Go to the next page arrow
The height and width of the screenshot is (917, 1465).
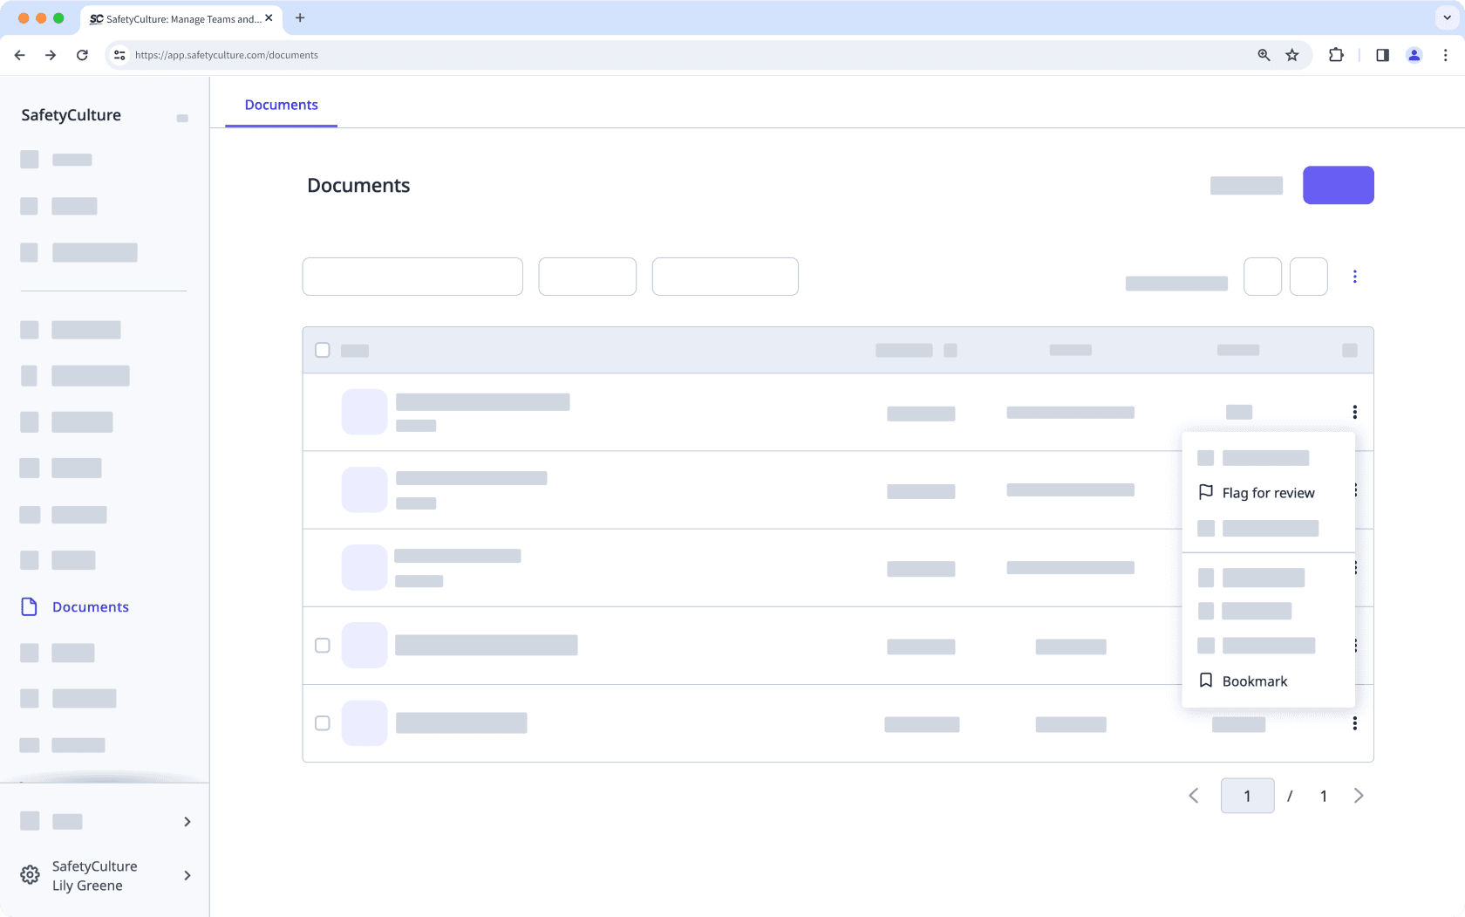(x=1359, y=796)
